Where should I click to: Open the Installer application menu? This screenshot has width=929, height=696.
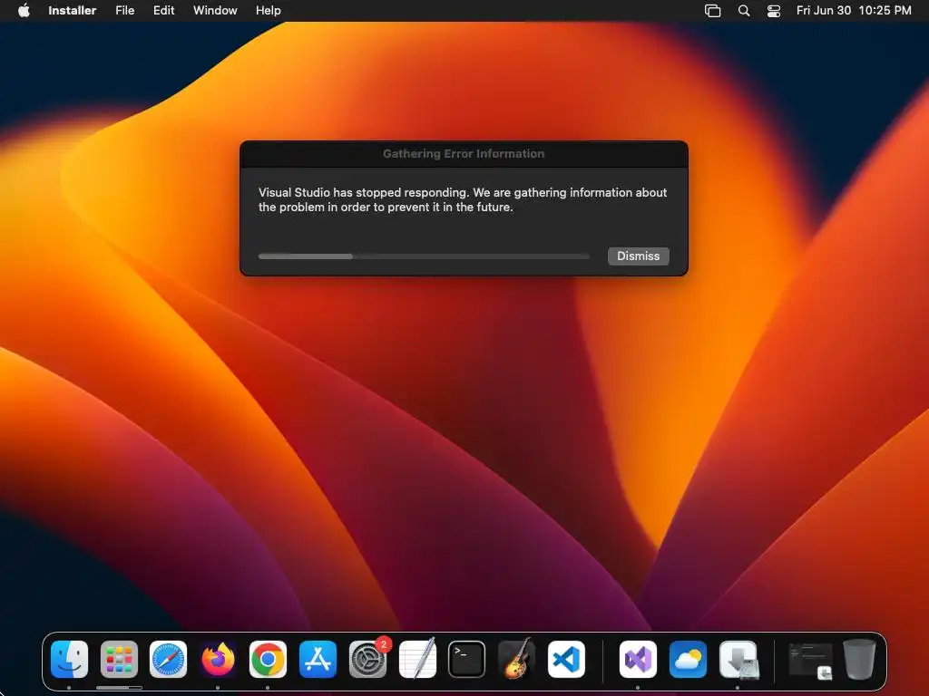73,10
